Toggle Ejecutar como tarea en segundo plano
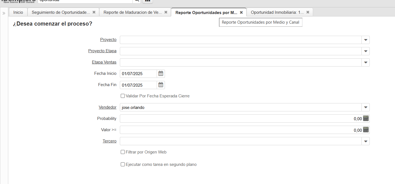Screen dimensions: 395x184 [123, 164]
